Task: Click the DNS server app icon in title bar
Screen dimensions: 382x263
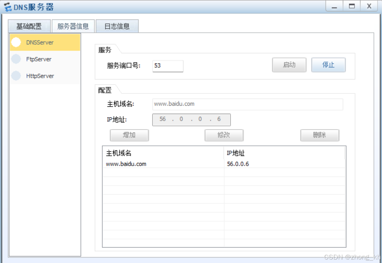Action: [x=8, y=7]
